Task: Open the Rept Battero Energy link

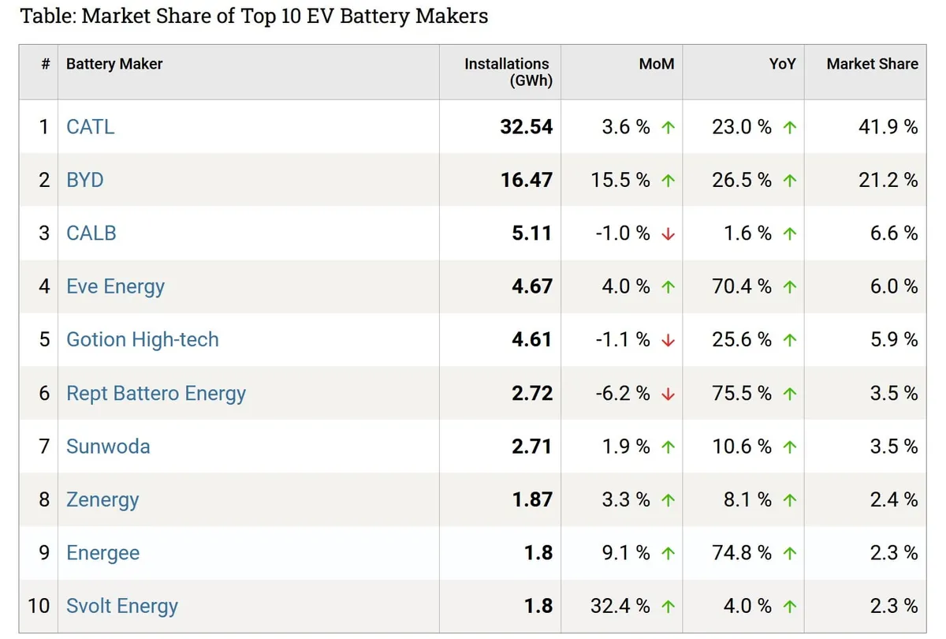Action: point(156,394)
